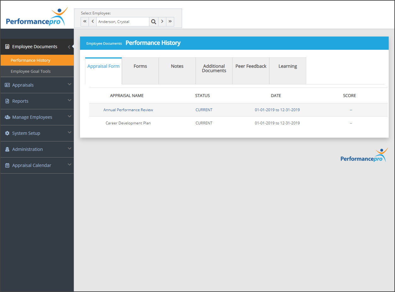This screenshot has width=395, height=292.
Task: Click the Manage Employees people icon
Action: click(7, 117)
